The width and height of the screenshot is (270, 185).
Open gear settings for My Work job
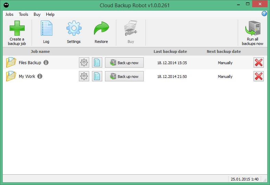(84, 77)
